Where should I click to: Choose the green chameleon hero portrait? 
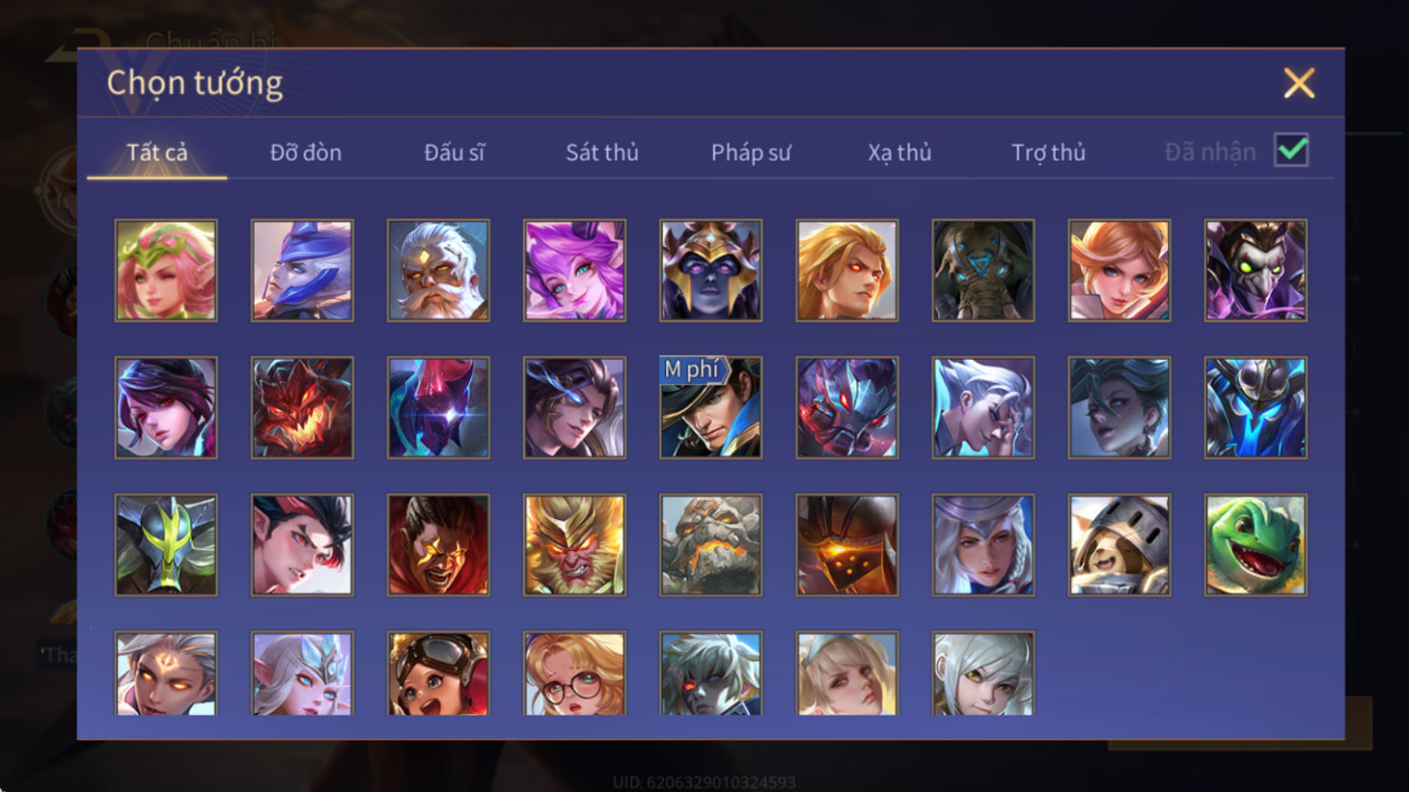coord(1255,545)
